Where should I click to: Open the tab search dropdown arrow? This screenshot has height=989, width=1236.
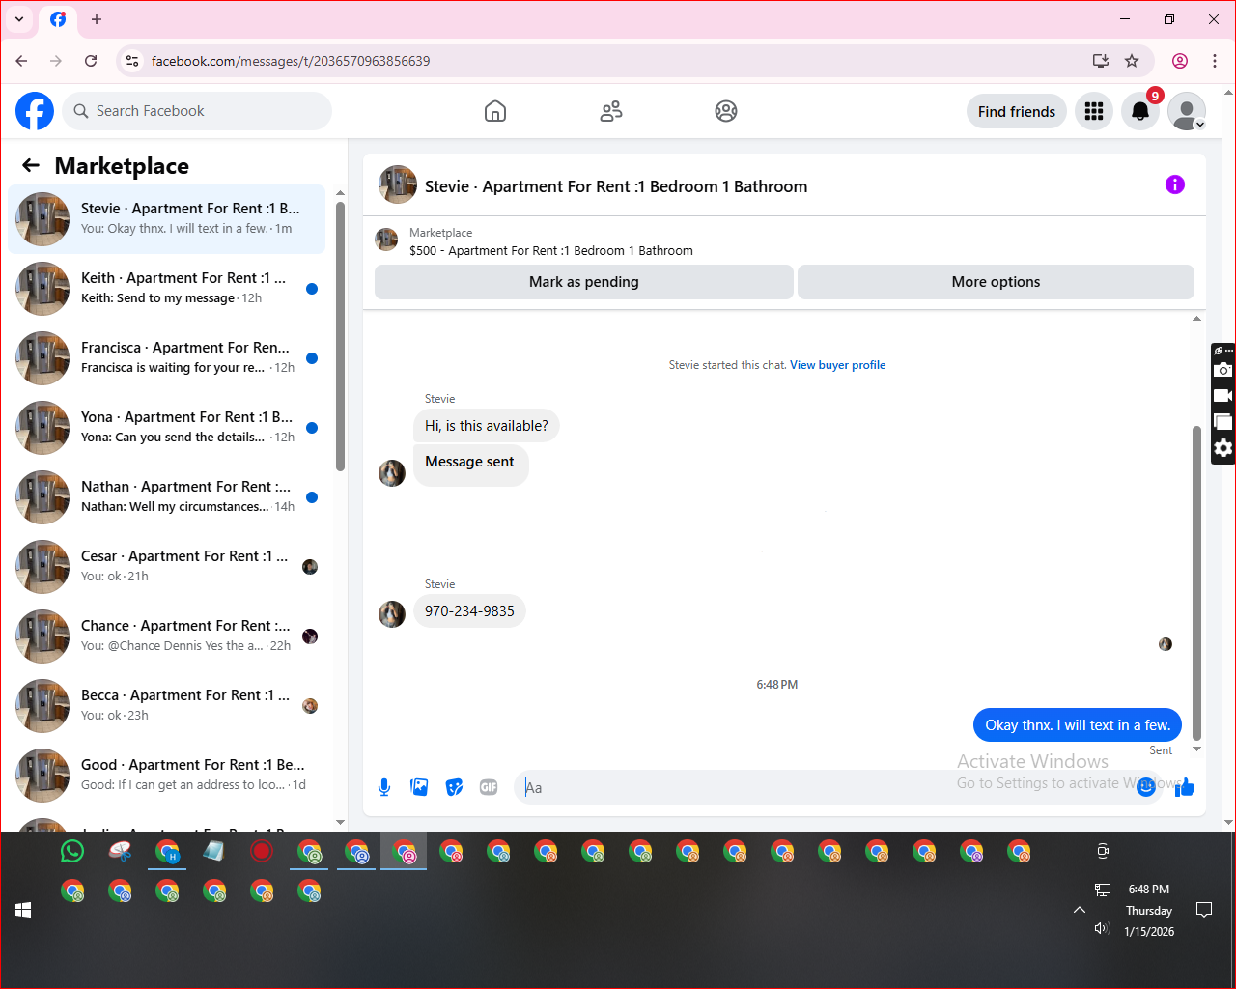point(19,19)
